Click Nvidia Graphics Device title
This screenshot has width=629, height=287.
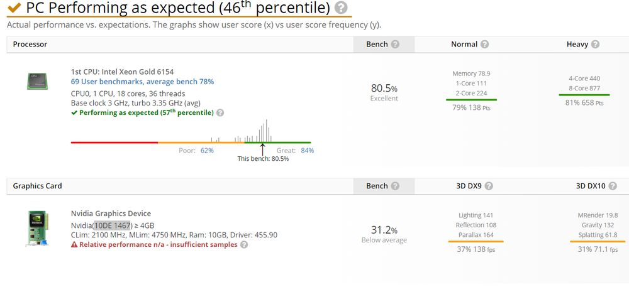click(111, 214)
